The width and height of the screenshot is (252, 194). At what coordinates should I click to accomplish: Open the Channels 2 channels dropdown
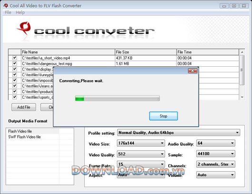tap(216, 164)
